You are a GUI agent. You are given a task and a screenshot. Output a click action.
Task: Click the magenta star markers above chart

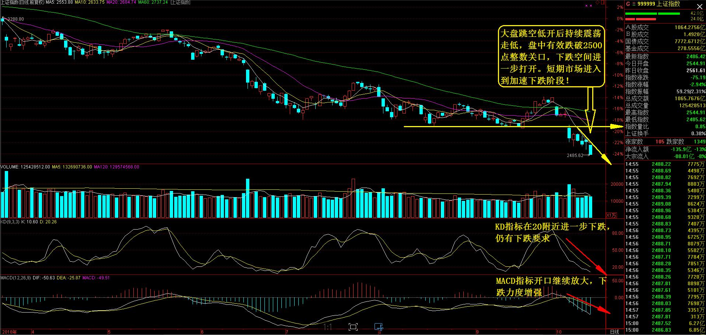(x=589, y=6)
